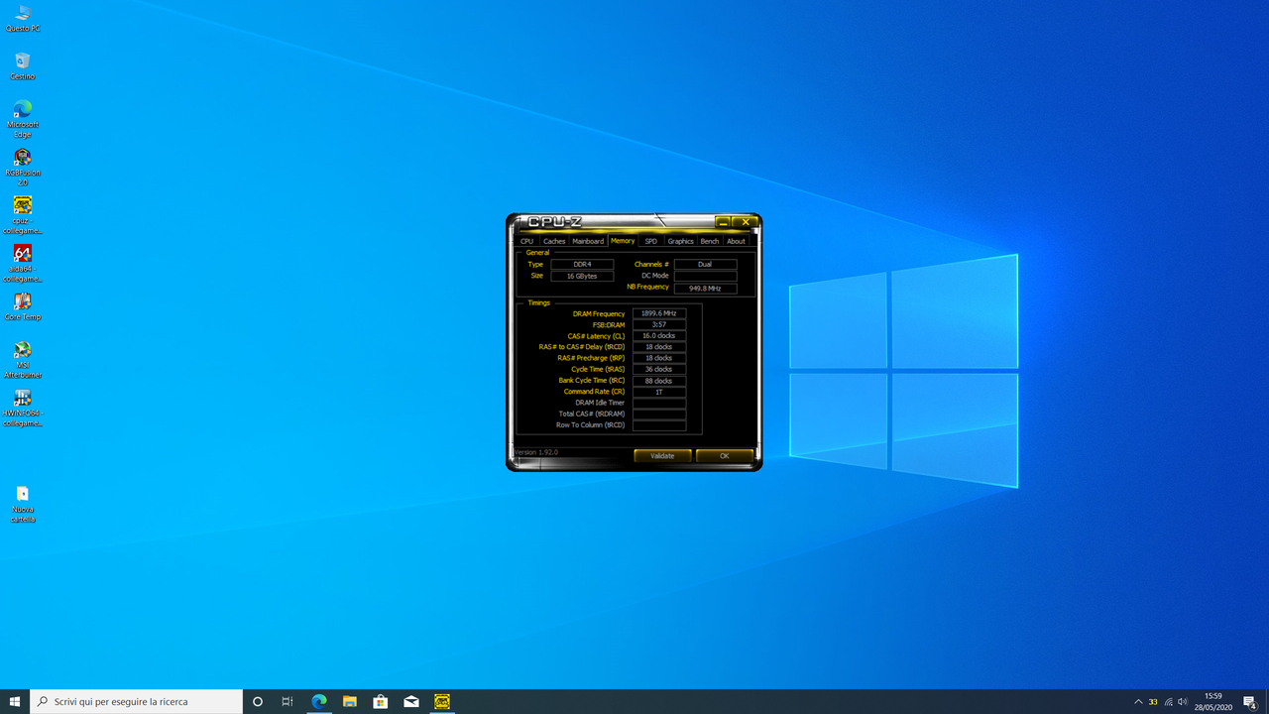Open Microsoft Edge from the desktop
Image resolution: width=1269 pixels, height=714 pixels.
(x=22, y=112)
